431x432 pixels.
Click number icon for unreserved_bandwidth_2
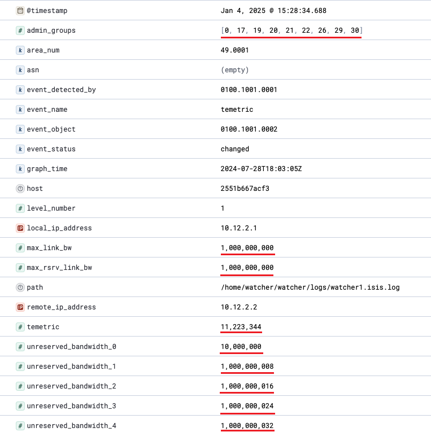point(20,386)
